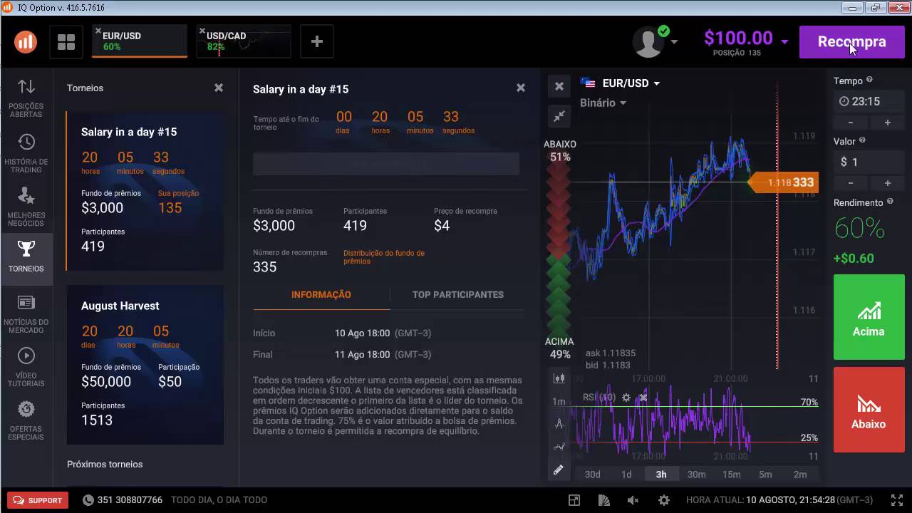
Task: Set chart range to 30d
Action: coord(592,475)
